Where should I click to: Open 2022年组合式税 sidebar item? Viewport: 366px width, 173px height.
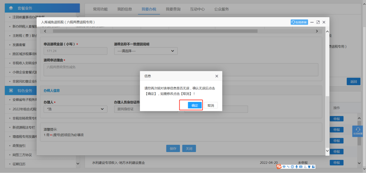click(x=24, y=109)
